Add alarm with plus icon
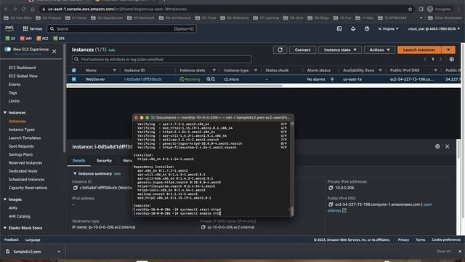Screen dimensions: 465x262 (332, 79)
